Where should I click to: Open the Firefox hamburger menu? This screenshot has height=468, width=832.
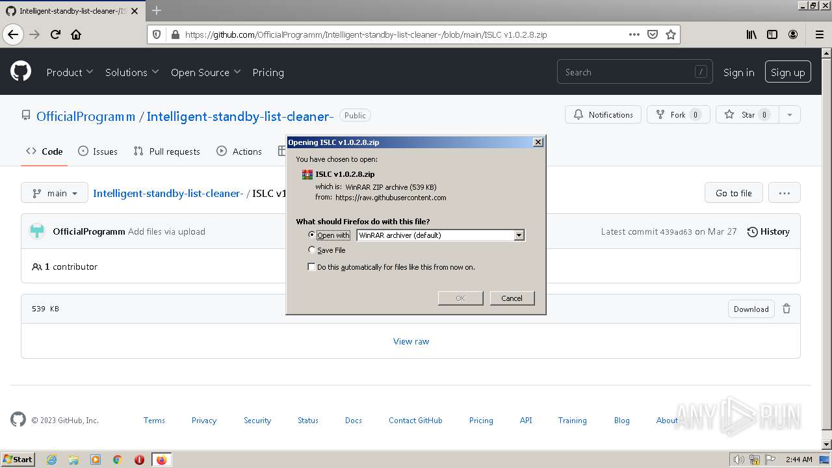point(819,34)
